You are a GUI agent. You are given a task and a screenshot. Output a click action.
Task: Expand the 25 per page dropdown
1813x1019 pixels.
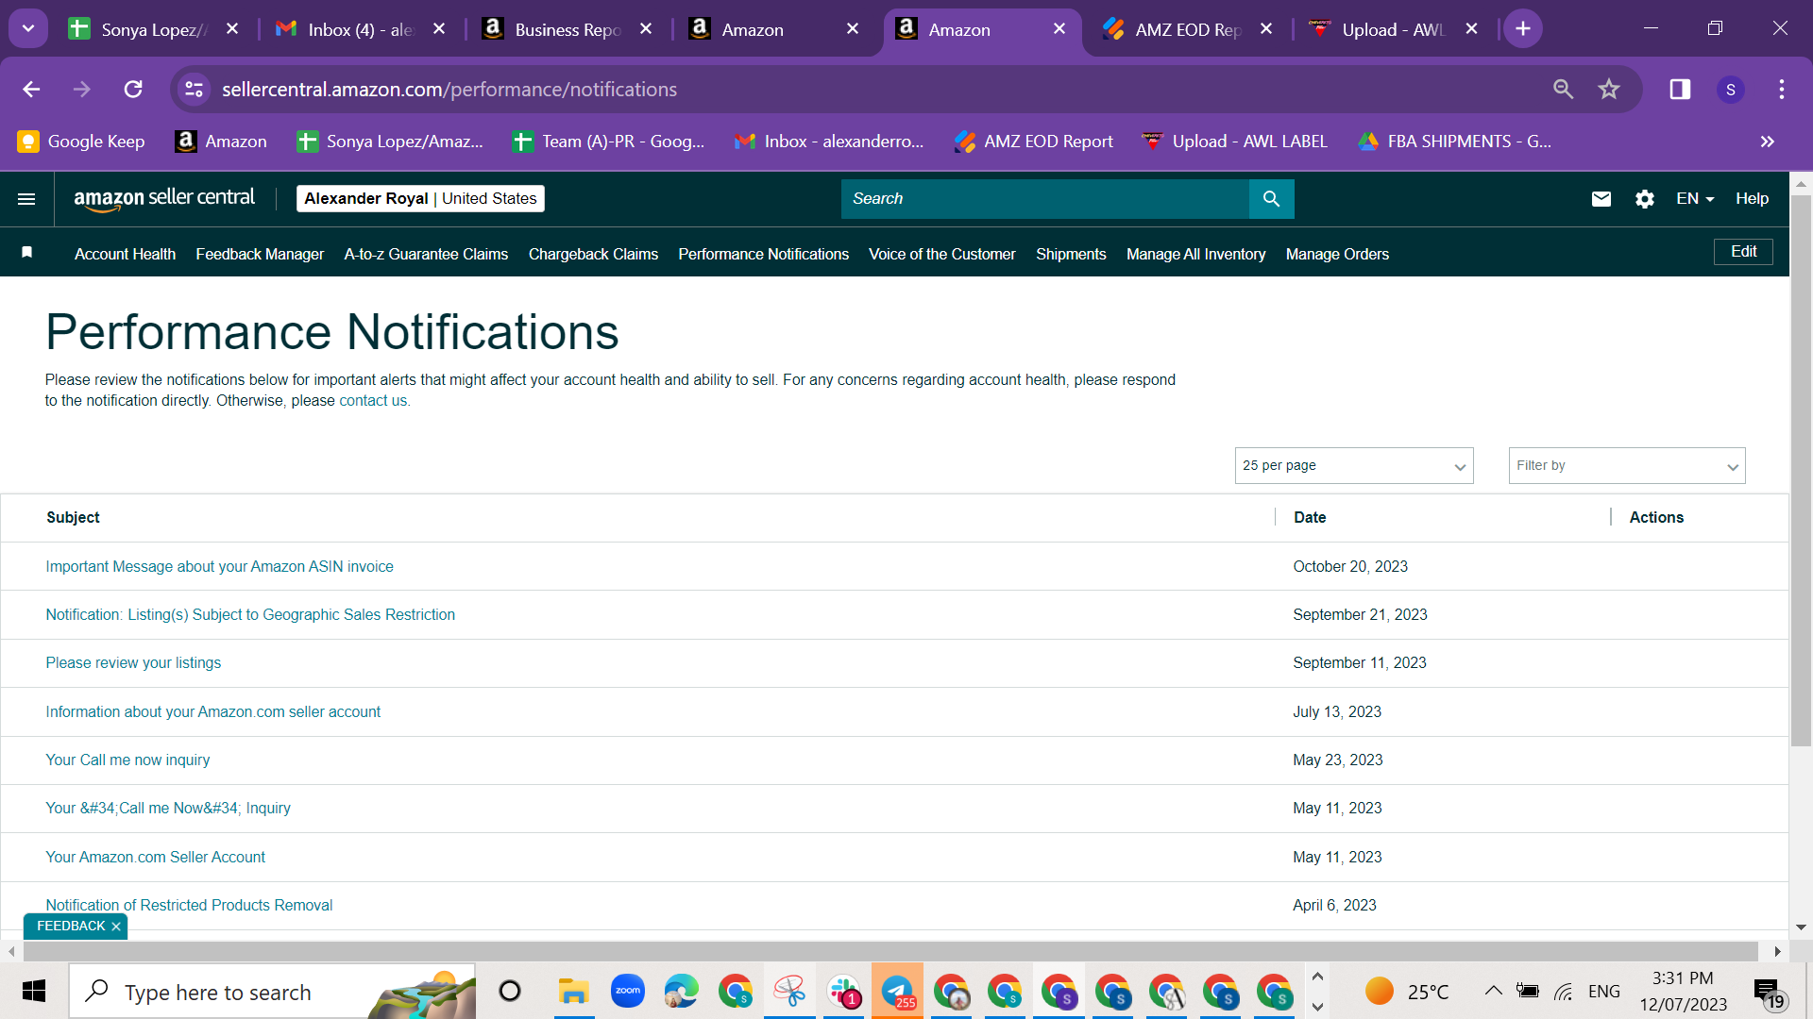[1353, 466]
